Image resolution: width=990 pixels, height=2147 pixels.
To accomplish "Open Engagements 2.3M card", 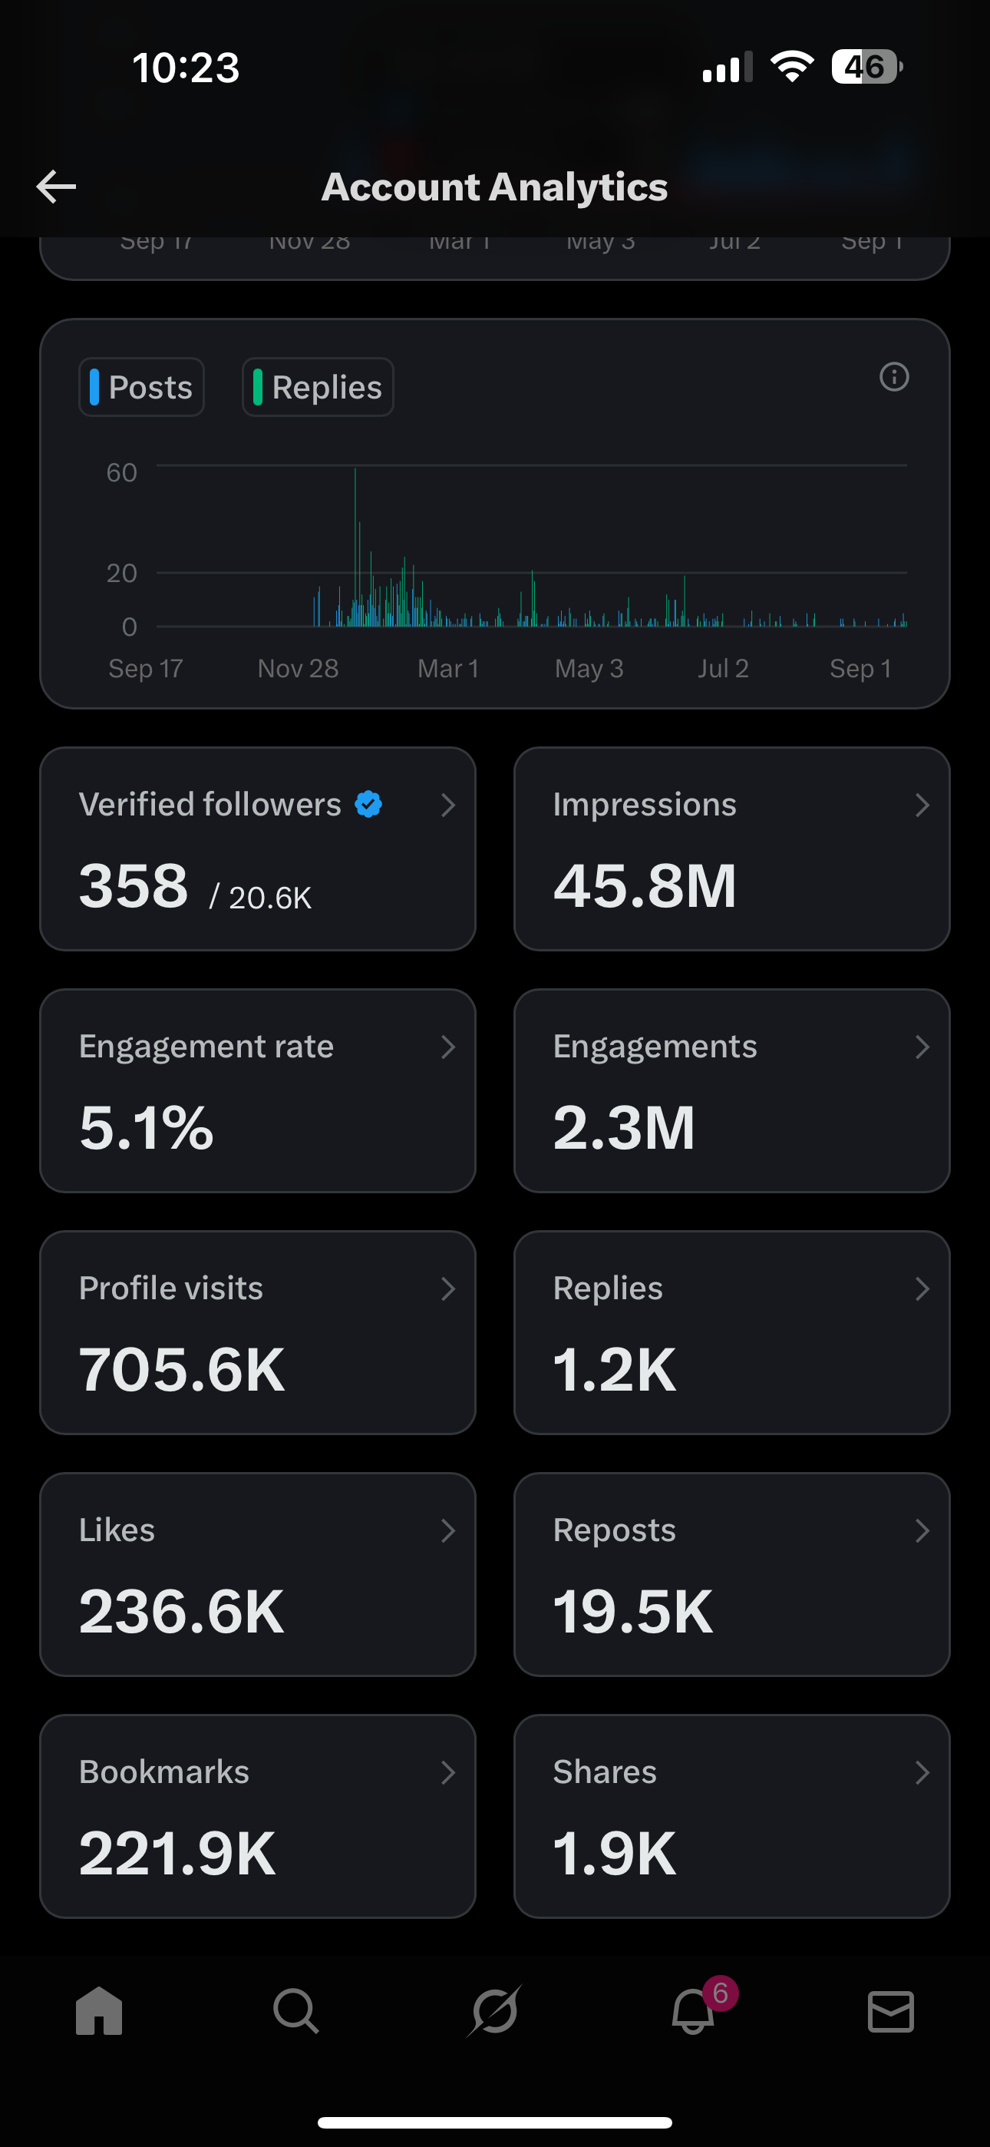I will coord(731,1091).
